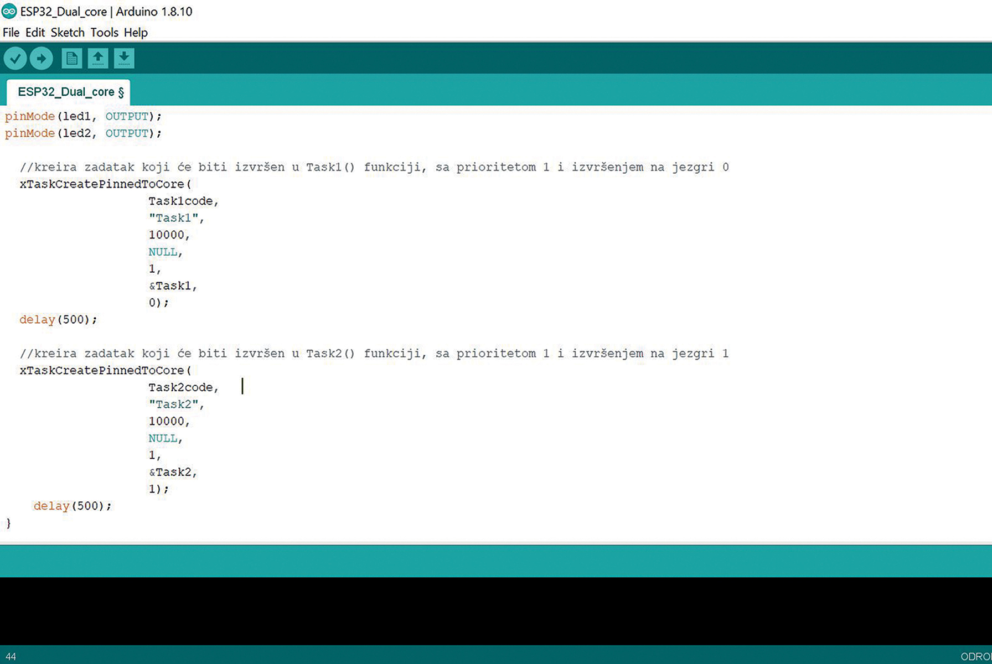Image resolution: width=992 pixels, height=664 pixels.
Task: Click the line number 44 in status bar
Action: [11, 657]
